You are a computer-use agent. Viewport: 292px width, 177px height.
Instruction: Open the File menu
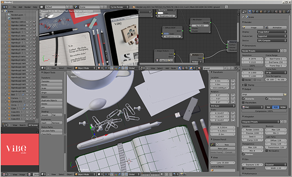pyautogui.click(x=14, y=7)
